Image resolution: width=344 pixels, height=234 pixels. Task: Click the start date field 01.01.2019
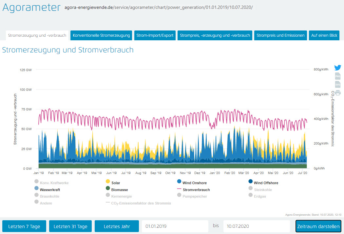coord(175,226)
